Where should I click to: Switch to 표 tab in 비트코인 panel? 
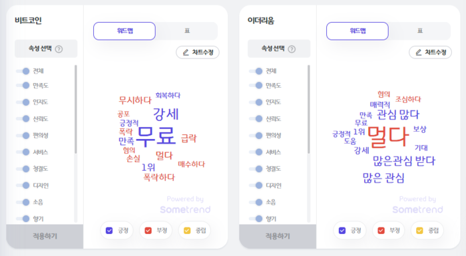(187, 31)
